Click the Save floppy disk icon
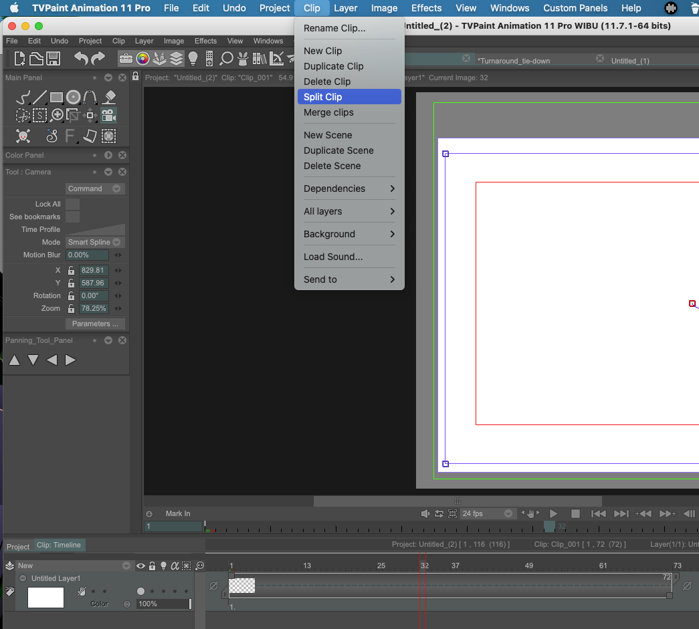The height and width of the screenshot is (629, 699). [x=54, y=58]
